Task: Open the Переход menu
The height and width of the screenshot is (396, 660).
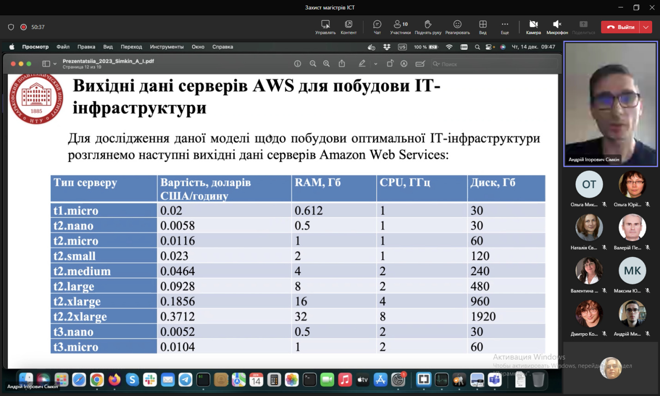Action: tap(132, 47)
